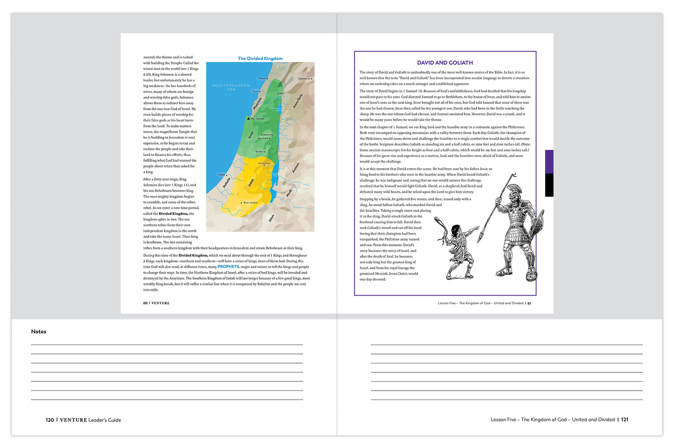Screen dimensions: 674x446
Task: Select the purple page edge tab
Action: pos(549,162)
